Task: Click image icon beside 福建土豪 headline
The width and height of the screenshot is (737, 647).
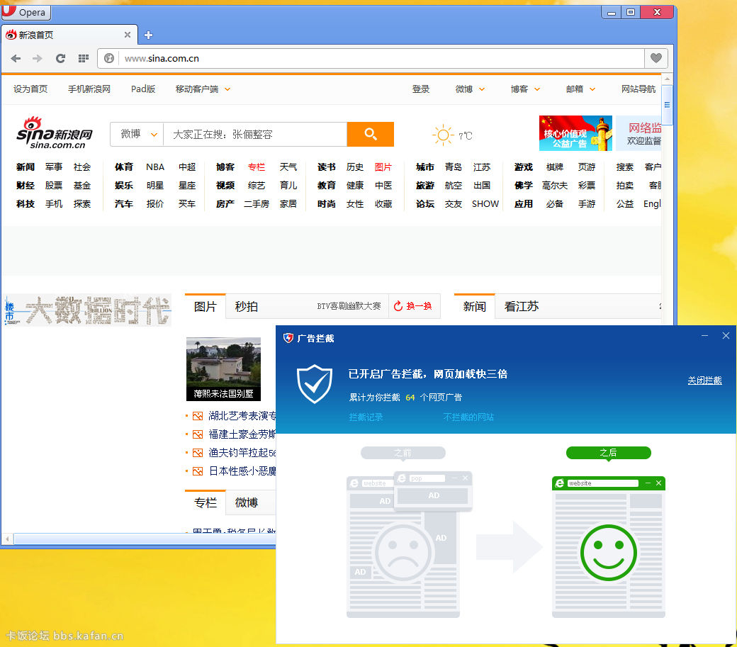Action: 198,434
